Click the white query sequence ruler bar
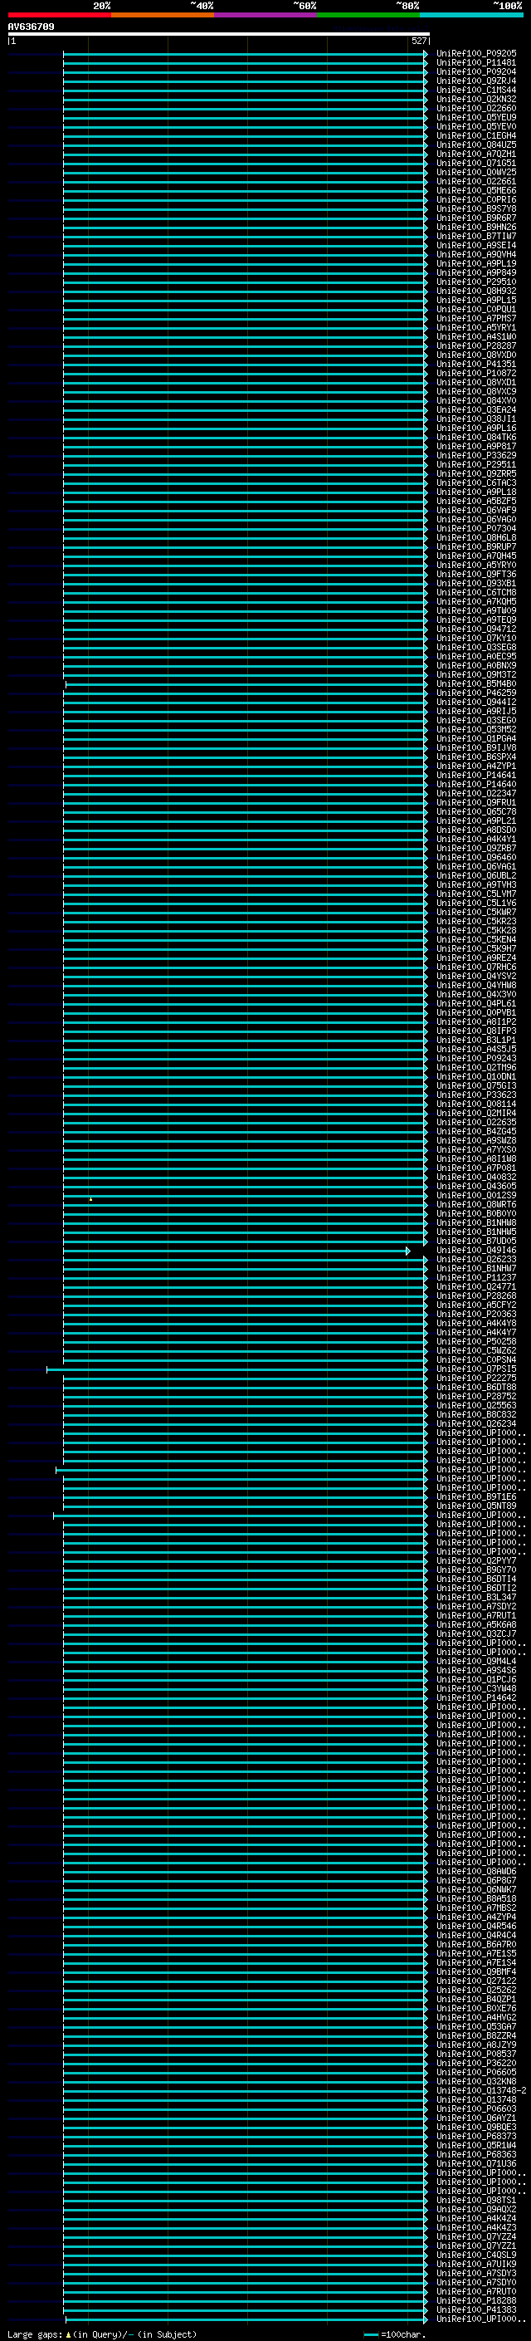The image size is (531, 2341). 219,33
